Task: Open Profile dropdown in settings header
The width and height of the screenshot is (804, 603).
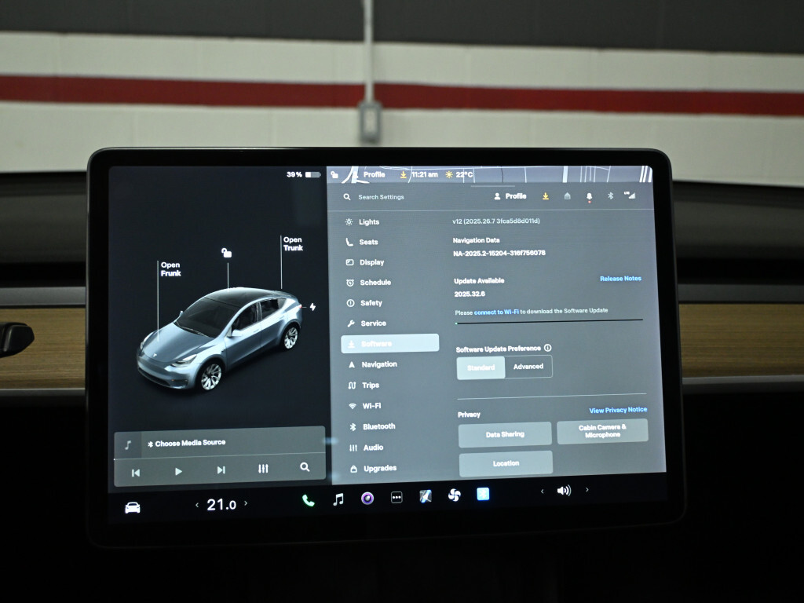Action: (510, 196)
